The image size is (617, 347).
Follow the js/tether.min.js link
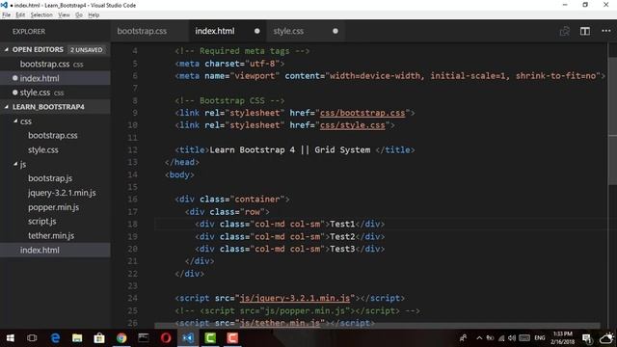(x=280, y=323)
